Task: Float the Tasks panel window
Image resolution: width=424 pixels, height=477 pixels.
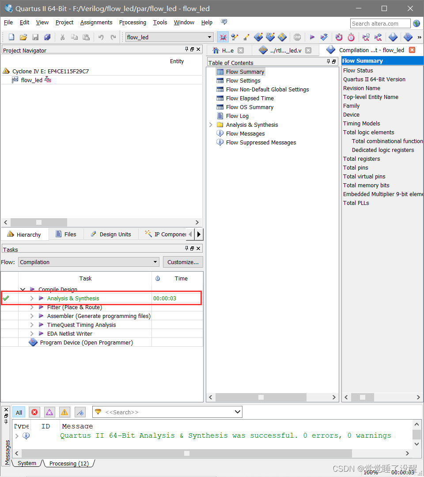Action: [192, 248]
